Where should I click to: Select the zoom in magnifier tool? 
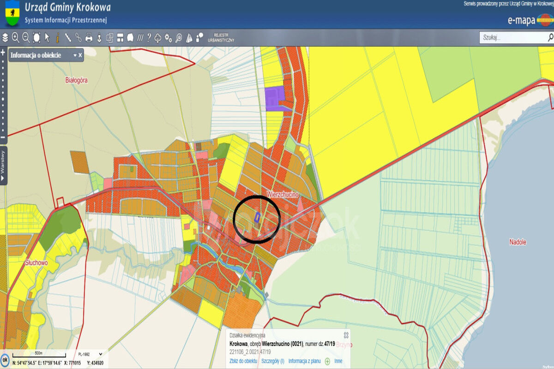[16, 37]
